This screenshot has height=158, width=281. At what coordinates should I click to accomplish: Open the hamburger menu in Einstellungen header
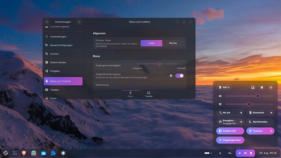click(x=79, y=22)
